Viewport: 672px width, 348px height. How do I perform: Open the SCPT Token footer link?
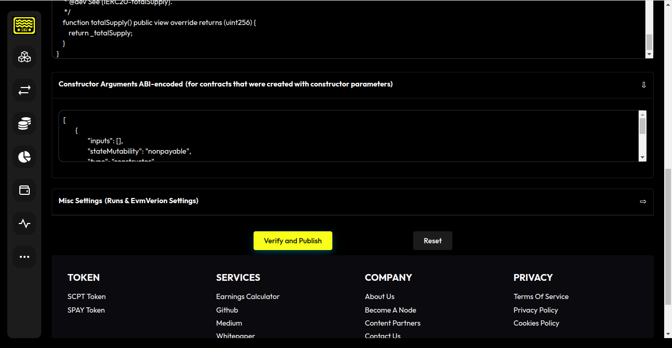tap(87, 296)
